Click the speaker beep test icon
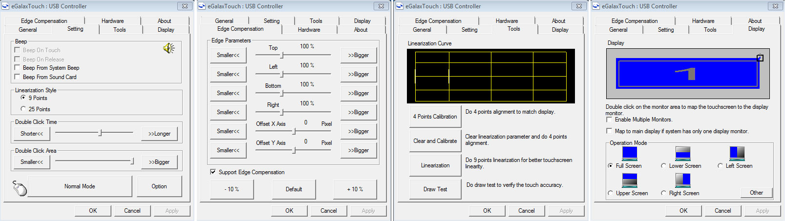 [169, 48]
